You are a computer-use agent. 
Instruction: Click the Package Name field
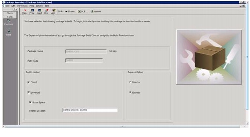coord(86,51)
